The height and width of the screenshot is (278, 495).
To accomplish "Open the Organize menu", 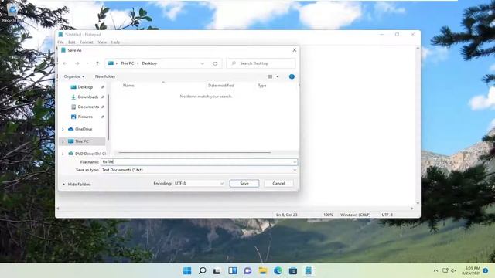I will click(x=74, y=76).
